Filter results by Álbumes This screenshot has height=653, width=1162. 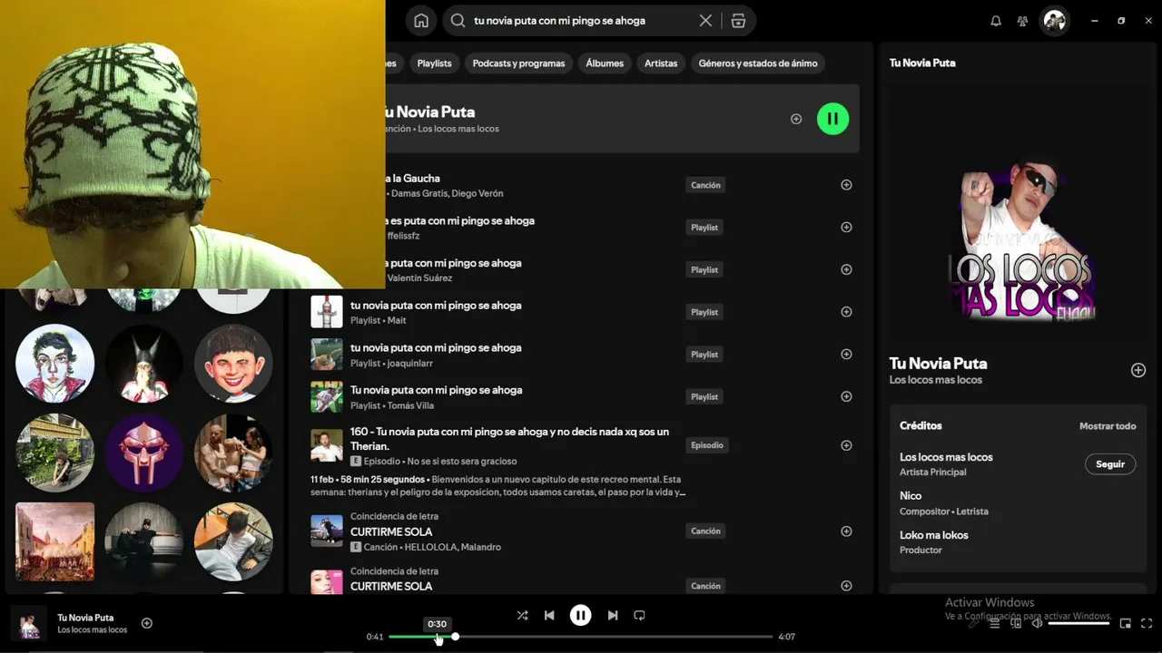605,63
